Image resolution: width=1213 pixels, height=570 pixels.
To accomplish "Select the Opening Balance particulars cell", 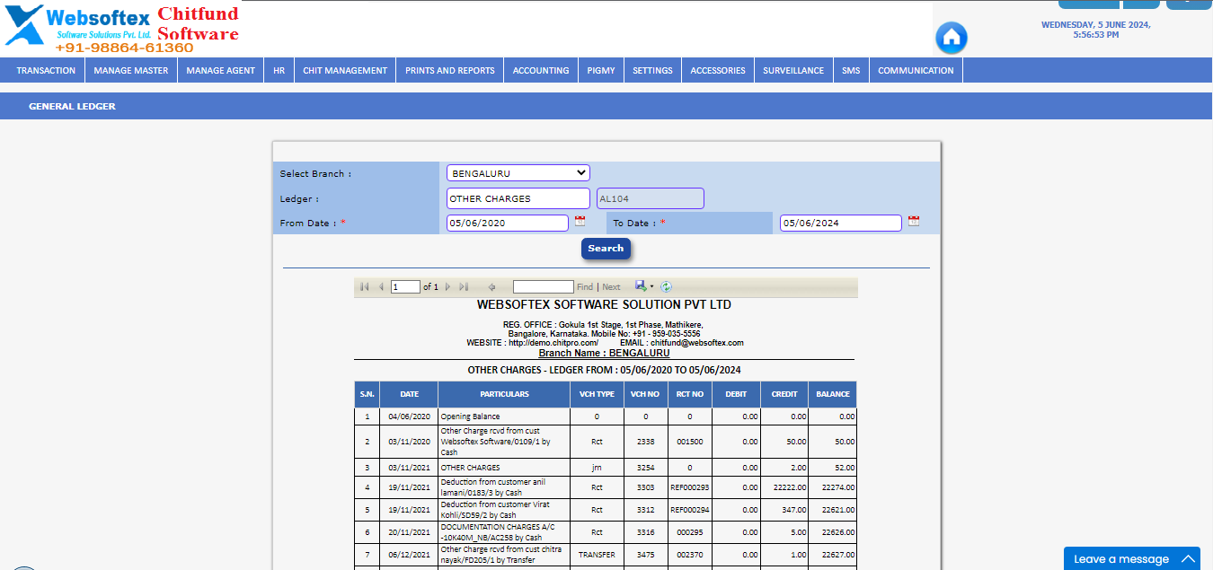I will click(504, 417).
